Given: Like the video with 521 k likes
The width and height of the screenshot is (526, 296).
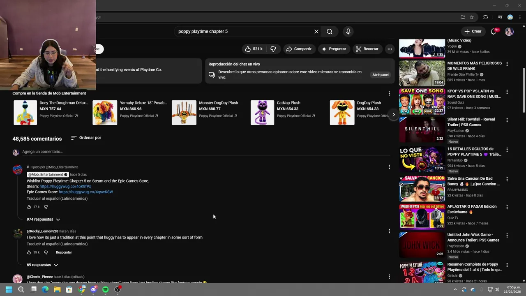Looking at the screenshot, I should pos(254,49).
